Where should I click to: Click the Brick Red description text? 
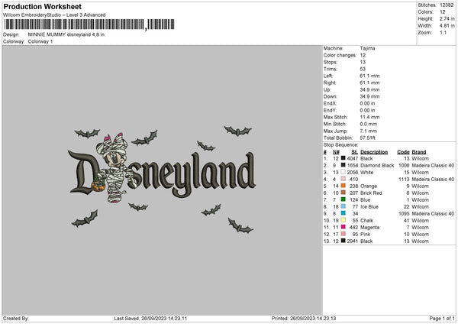[371, 193]
